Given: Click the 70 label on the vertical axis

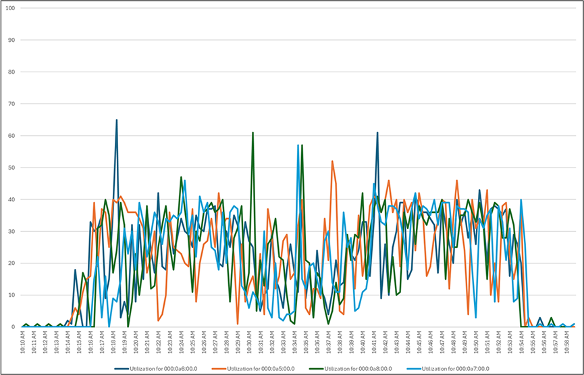Looking at the screenshot, I should (12, 103).
